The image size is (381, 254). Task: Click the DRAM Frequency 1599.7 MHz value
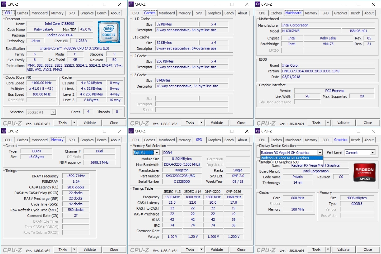click(76, 176)
